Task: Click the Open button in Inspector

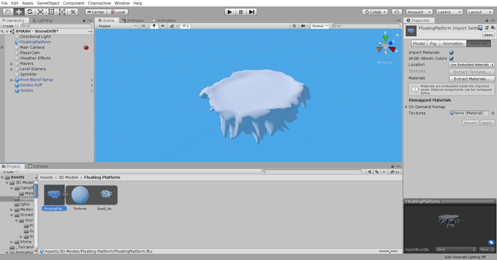Action: (488, 35)
